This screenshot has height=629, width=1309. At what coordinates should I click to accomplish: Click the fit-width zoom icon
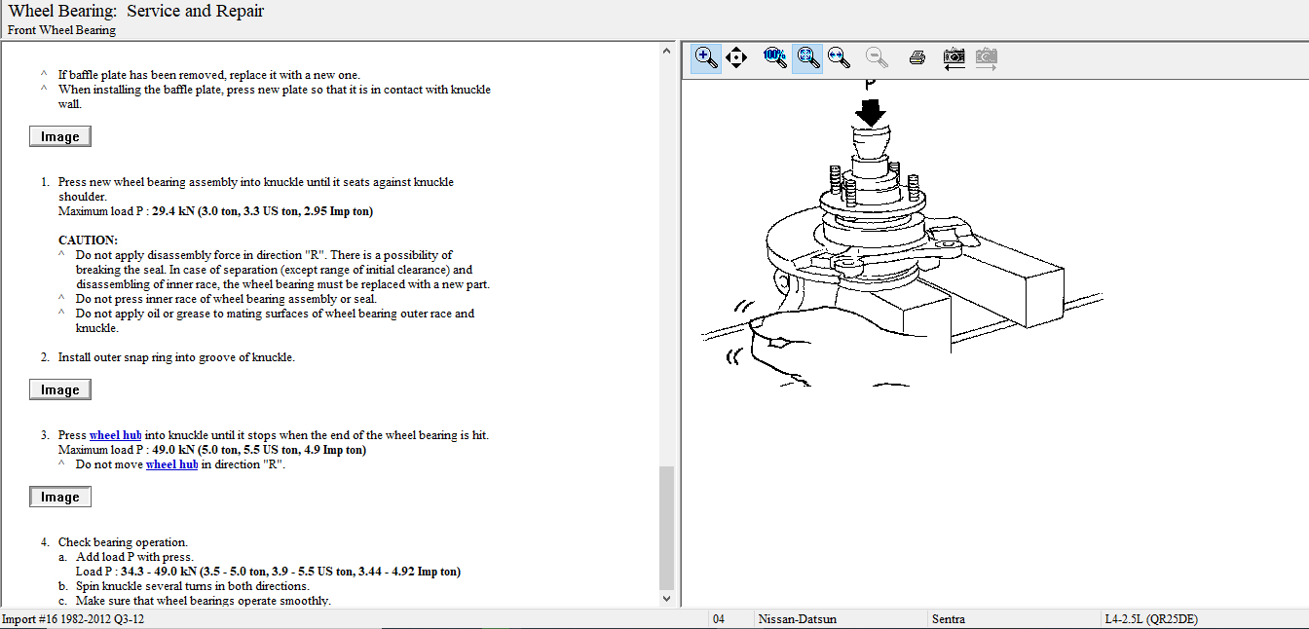tap(839, 57)
